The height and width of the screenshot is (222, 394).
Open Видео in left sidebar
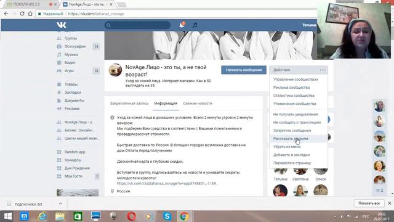tap(70, 62)
